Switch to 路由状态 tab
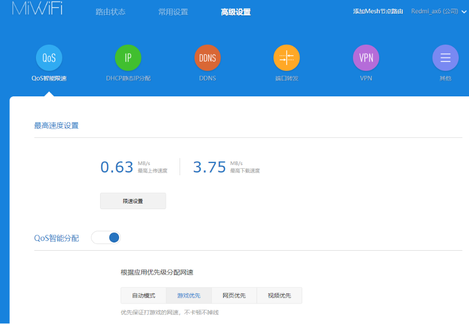The height and width of the screenshot is (324, 469). [110, 12]
